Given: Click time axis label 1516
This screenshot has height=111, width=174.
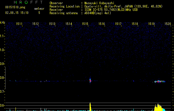Looking at the screenshot, I should click(102, 24).
